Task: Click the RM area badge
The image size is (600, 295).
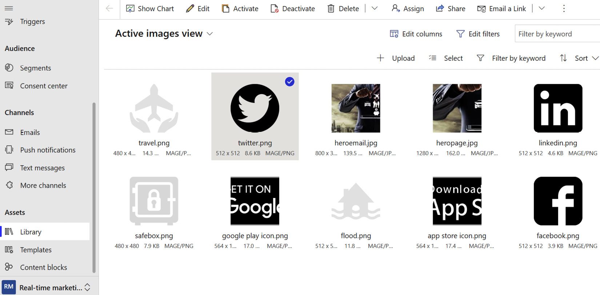Action: click(x=9, y=287)
